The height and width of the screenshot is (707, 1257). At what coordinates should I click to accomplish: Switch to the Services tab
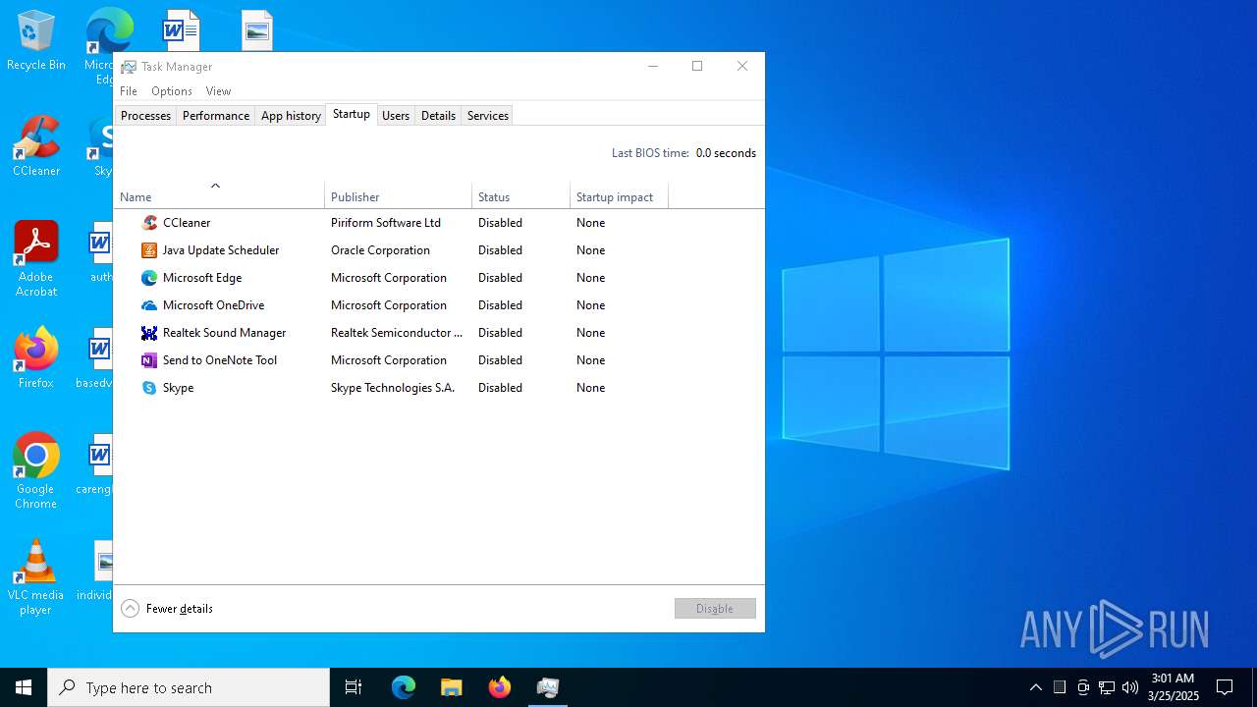pos(488,116)
